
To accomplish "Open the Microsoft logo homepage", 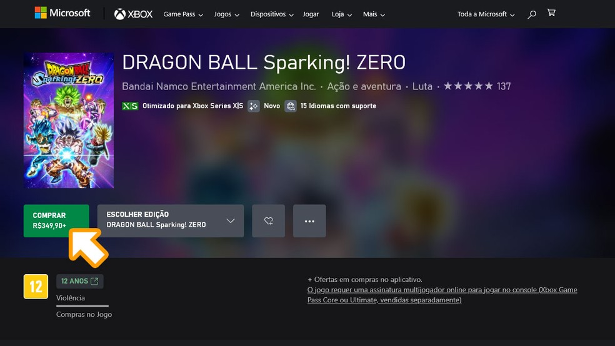I will click(62, 13).
